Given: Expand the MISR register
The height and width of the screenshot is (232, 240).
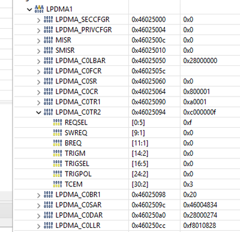Looking at the screenshot, I should click(x=38, y=41).
